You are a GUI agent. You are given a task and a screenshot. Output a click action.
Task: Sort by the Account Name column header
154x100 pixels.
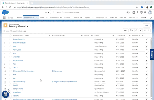click(x=58, y=35)
